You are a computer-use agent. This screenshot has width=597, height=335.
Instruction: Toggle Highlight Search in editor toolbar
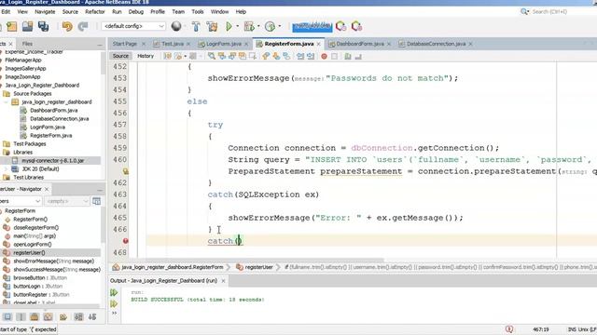click(x=243, y=56)
